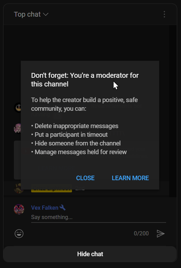The height and width of the screenshot is (268, 181).
Task: Click the Chizz Lightfoot chat avatar
Action: [19, 188]
